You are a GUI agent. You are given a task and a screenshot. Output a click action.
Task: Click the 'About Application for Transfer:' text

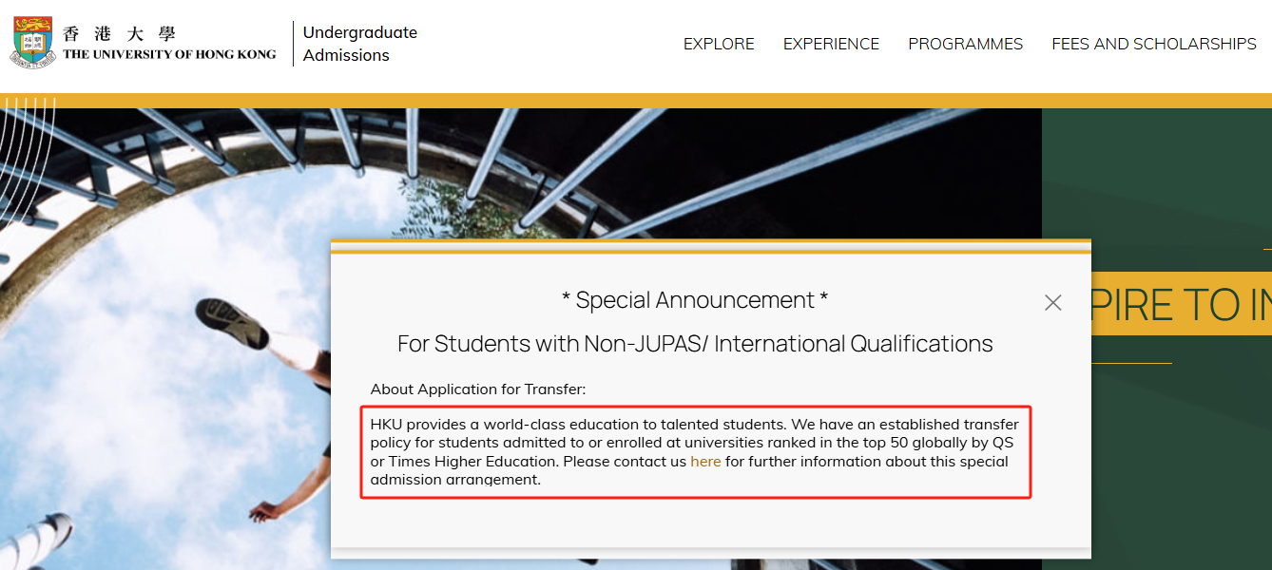coord(478,389)
